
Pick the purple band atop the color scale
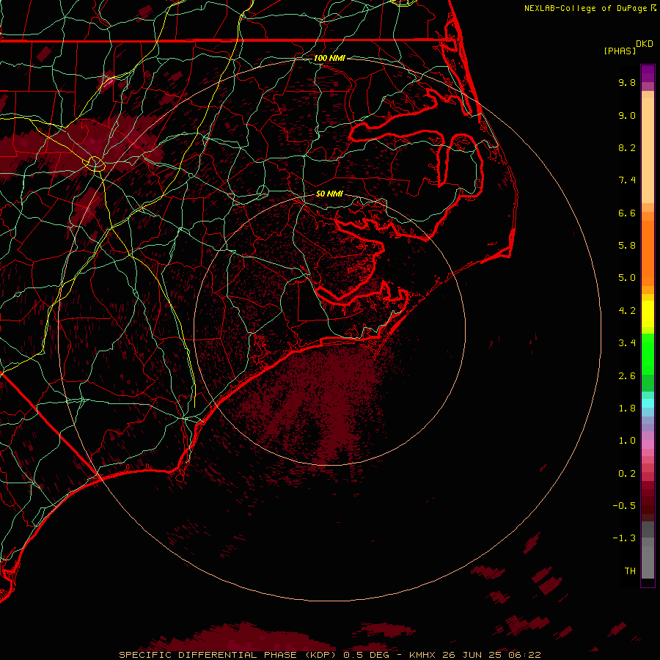pos(648,73)
